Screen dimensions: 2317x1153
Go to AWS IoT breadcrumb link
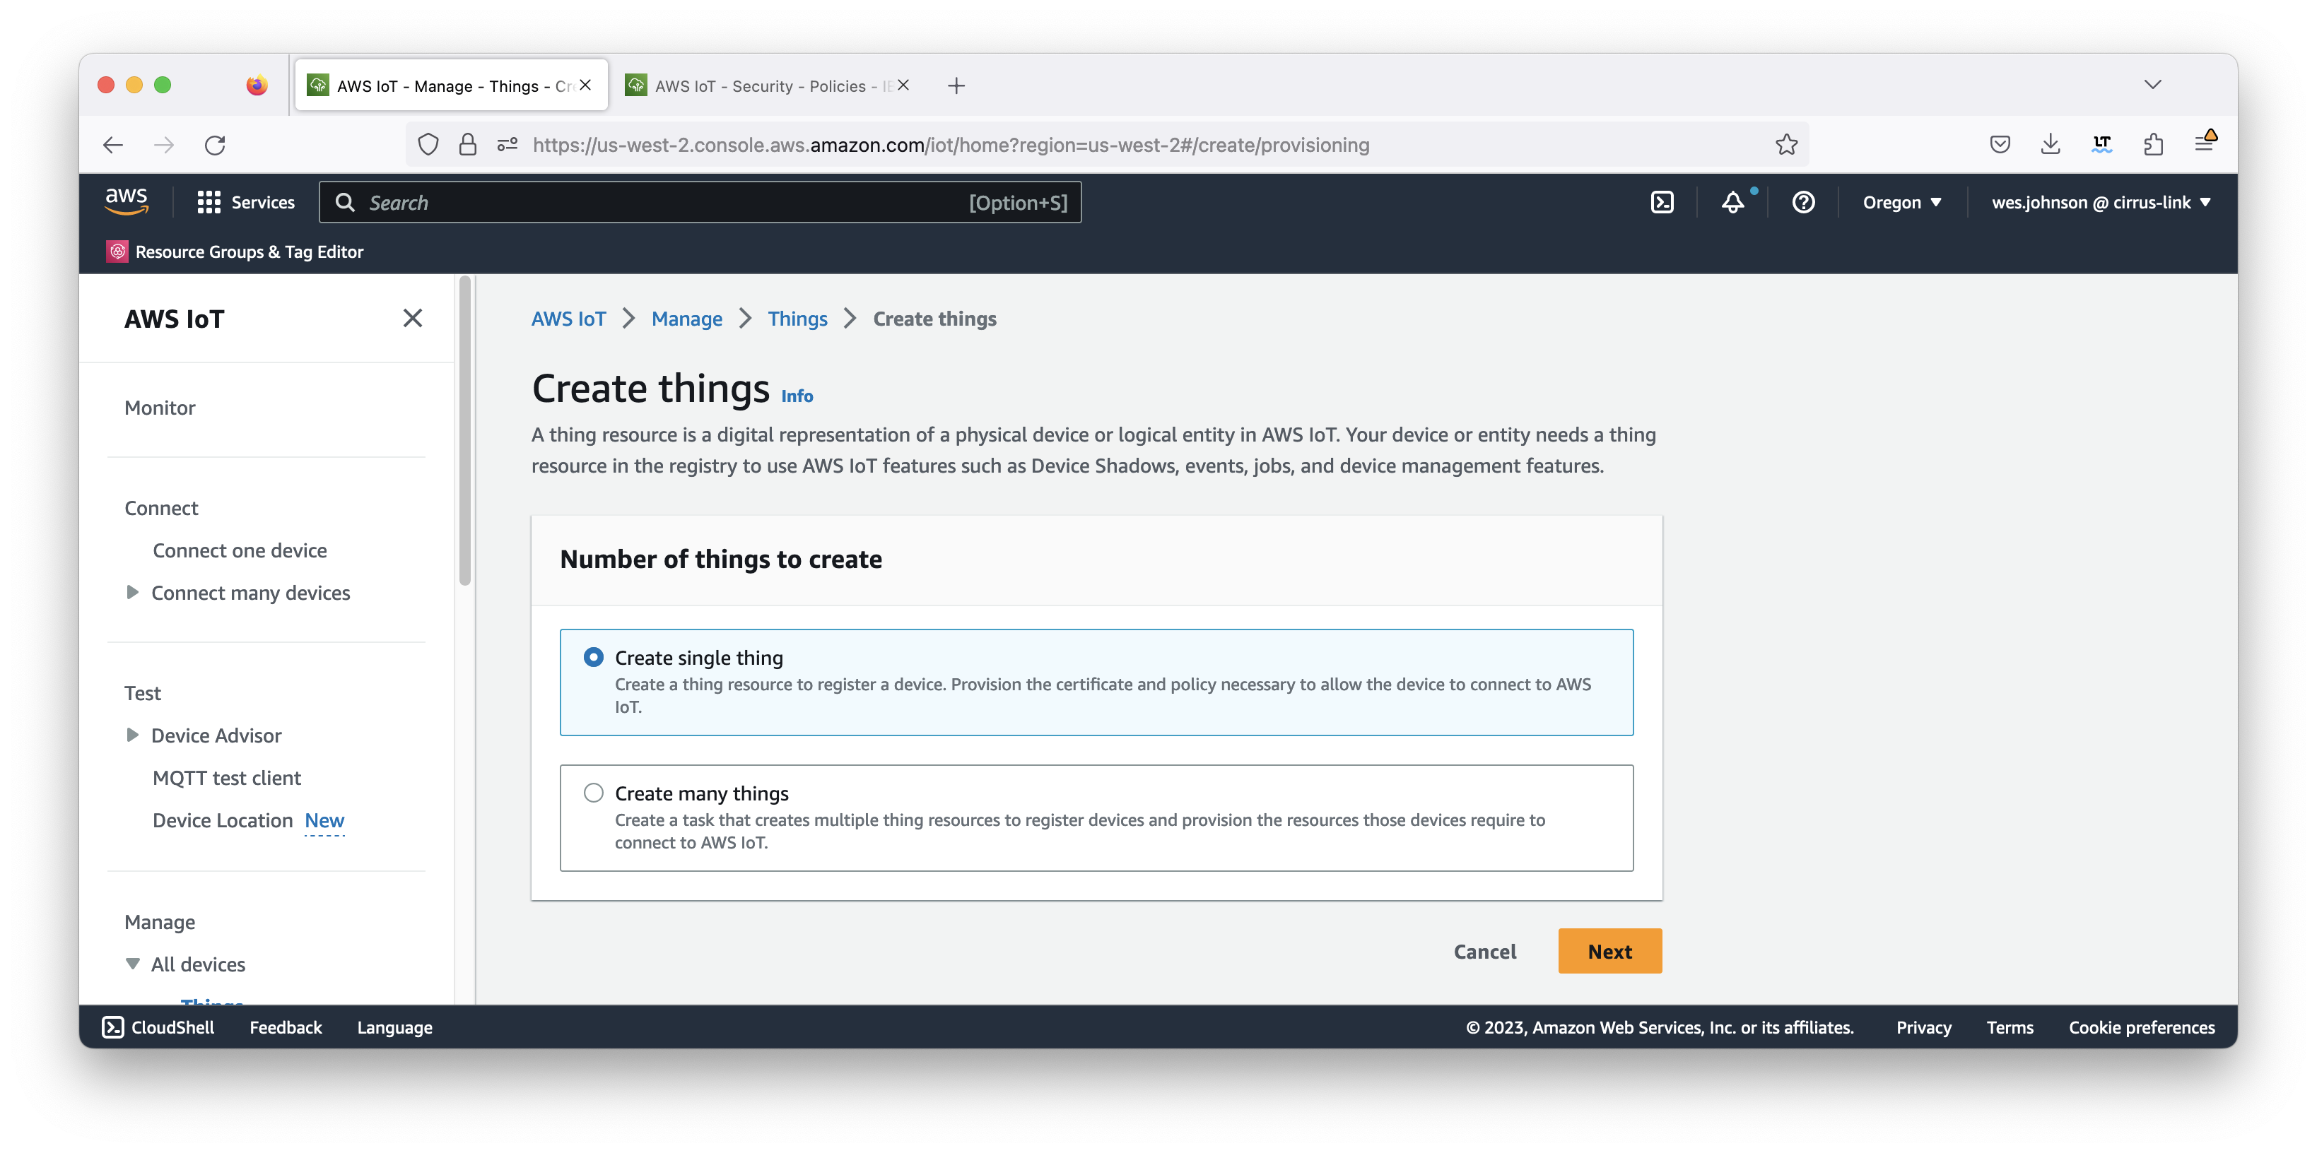click(x=568, y=319)
